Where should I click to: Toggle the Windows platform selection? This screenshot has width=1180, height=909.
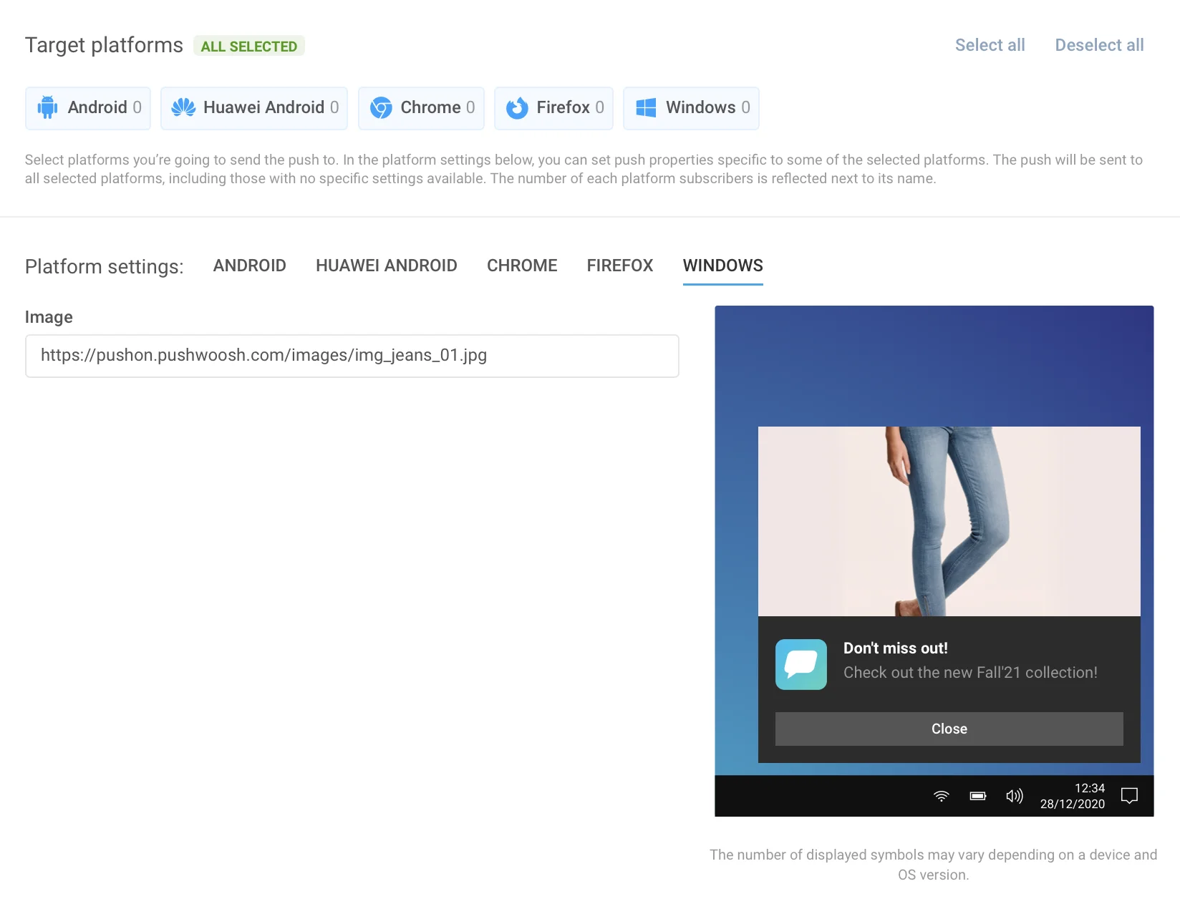(690, 107)
